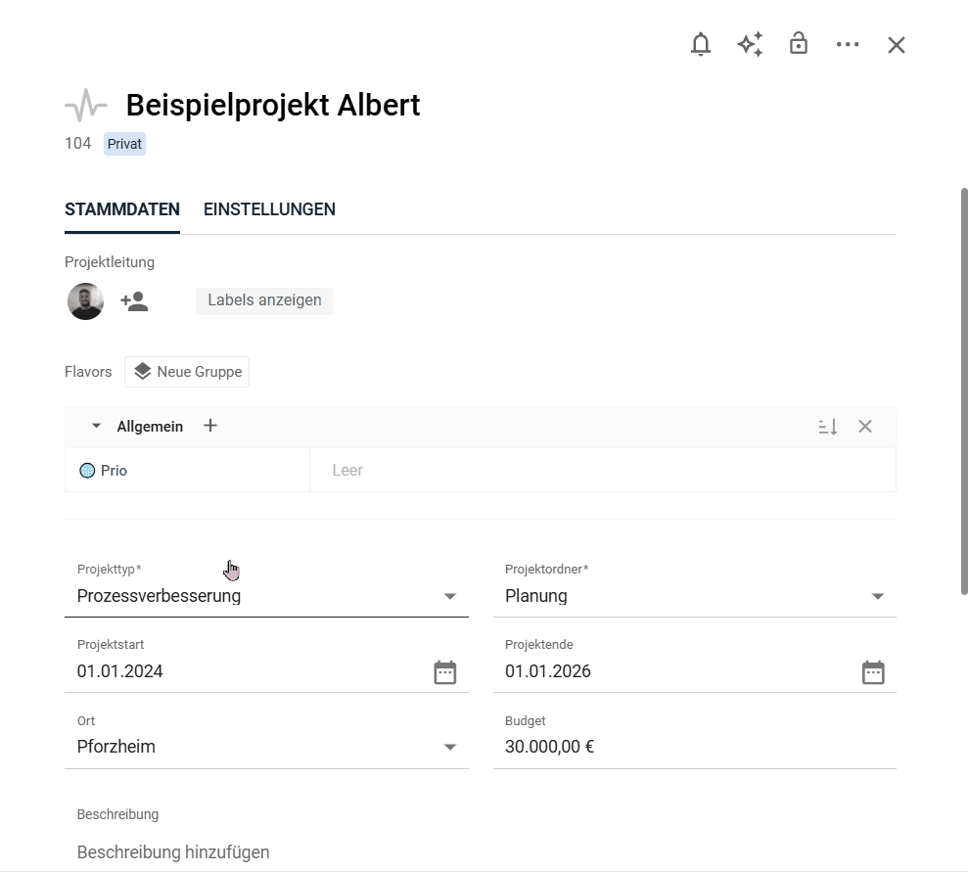Click the pulse icon beside project title
Image resolution: width=968 pixels, height=872 pixels.
click(x=86, y=105)
